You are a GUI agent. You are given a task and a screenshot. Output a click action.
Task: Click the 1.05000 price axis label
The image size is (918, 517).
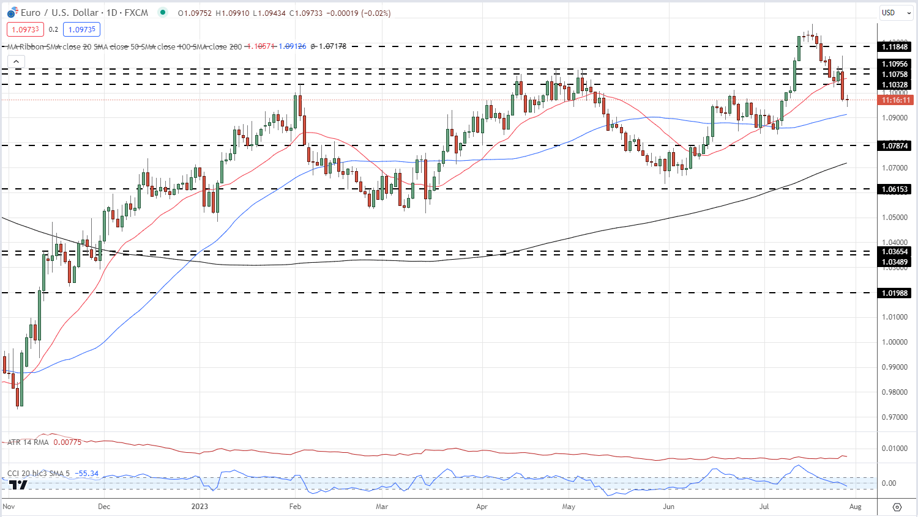894,218
